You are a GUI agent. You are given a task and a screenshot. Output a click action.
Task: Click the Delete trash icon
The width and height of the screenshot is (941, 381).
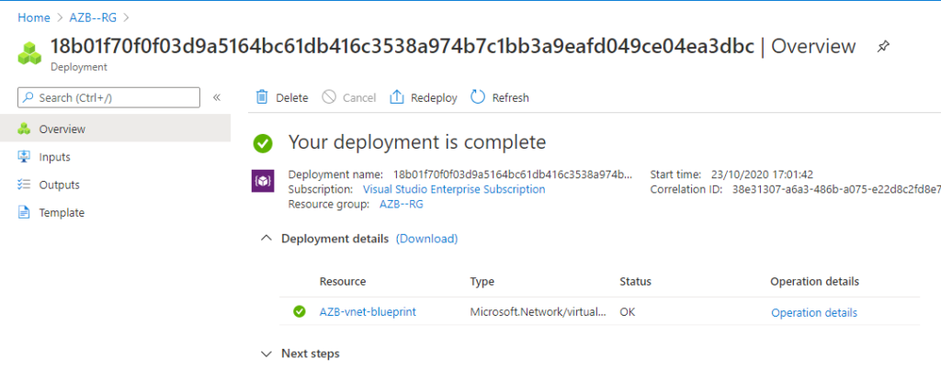[x=262, y=97]
